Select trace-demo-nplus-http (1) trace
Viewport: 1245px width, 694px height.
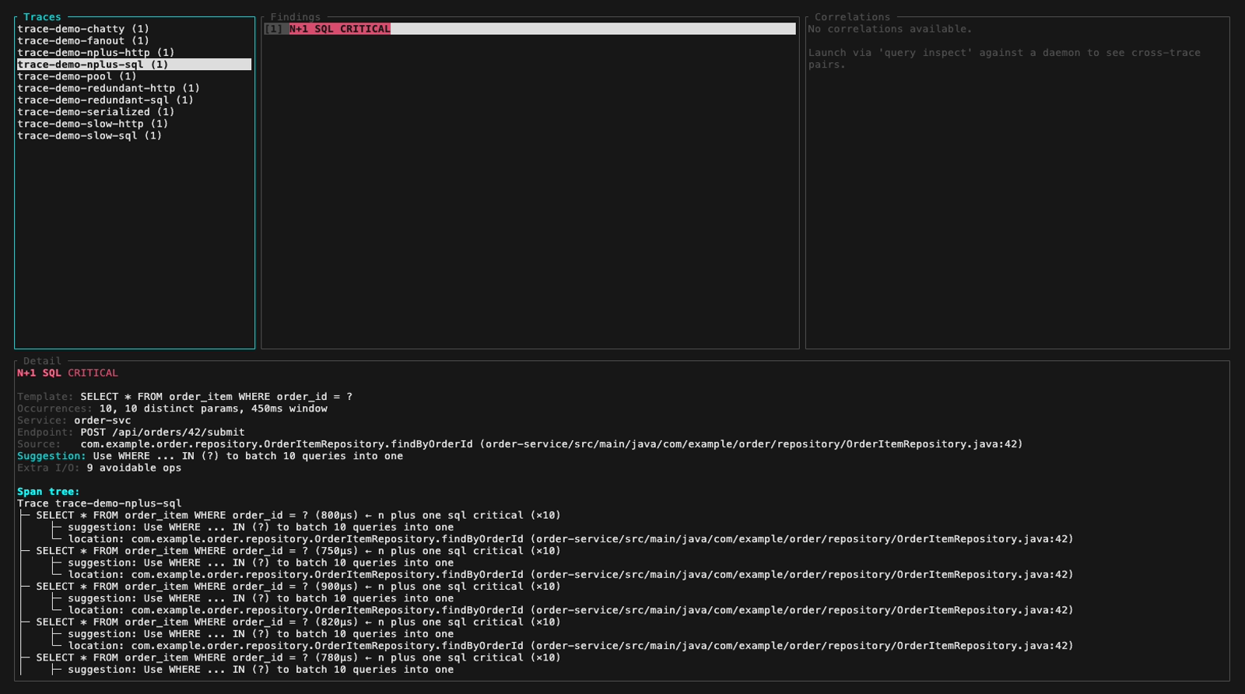96,53
